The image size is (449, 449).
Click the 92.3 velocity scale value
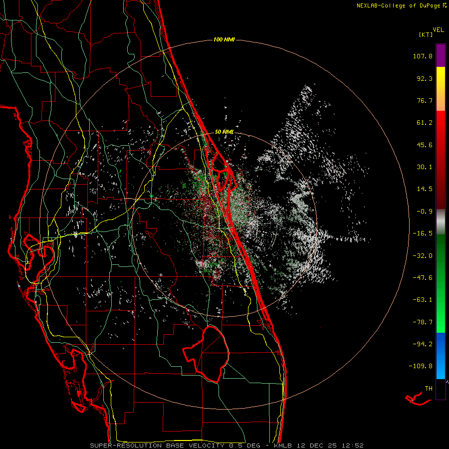425,78
